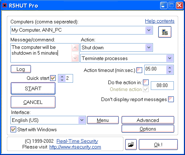Minimize the RSHUT Pro window
This screenshot has width=185, height=155.
163,5
